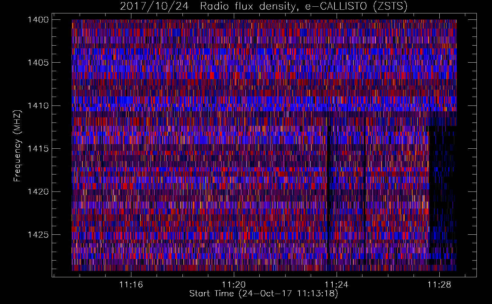Viewport: 492px width, 304px height.
Task: Select the 1405 frequency axis label
Action: [38, 63]
